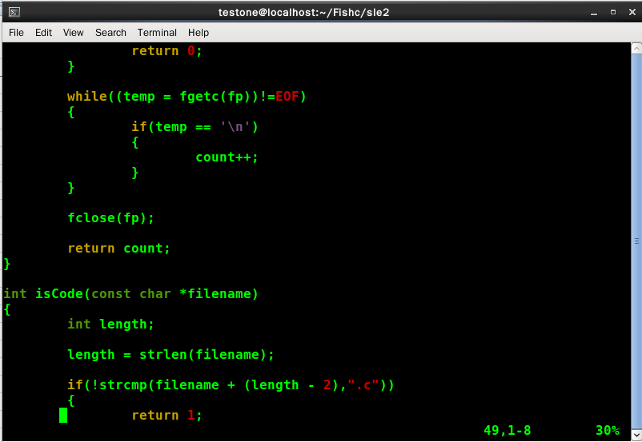This screenshot has height=442, width=642.
Task: Place cursor on the 'fclose(fp);' line
Action: [110, 218]
